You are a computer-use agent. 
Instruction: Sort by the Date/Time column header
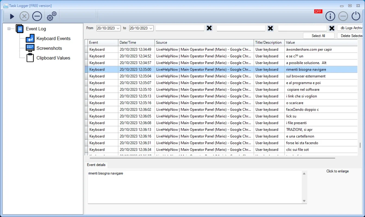[136, 43]
